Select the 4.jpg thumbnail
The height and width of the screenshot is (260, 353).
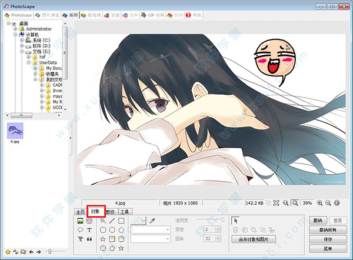[x=15, y=131]
